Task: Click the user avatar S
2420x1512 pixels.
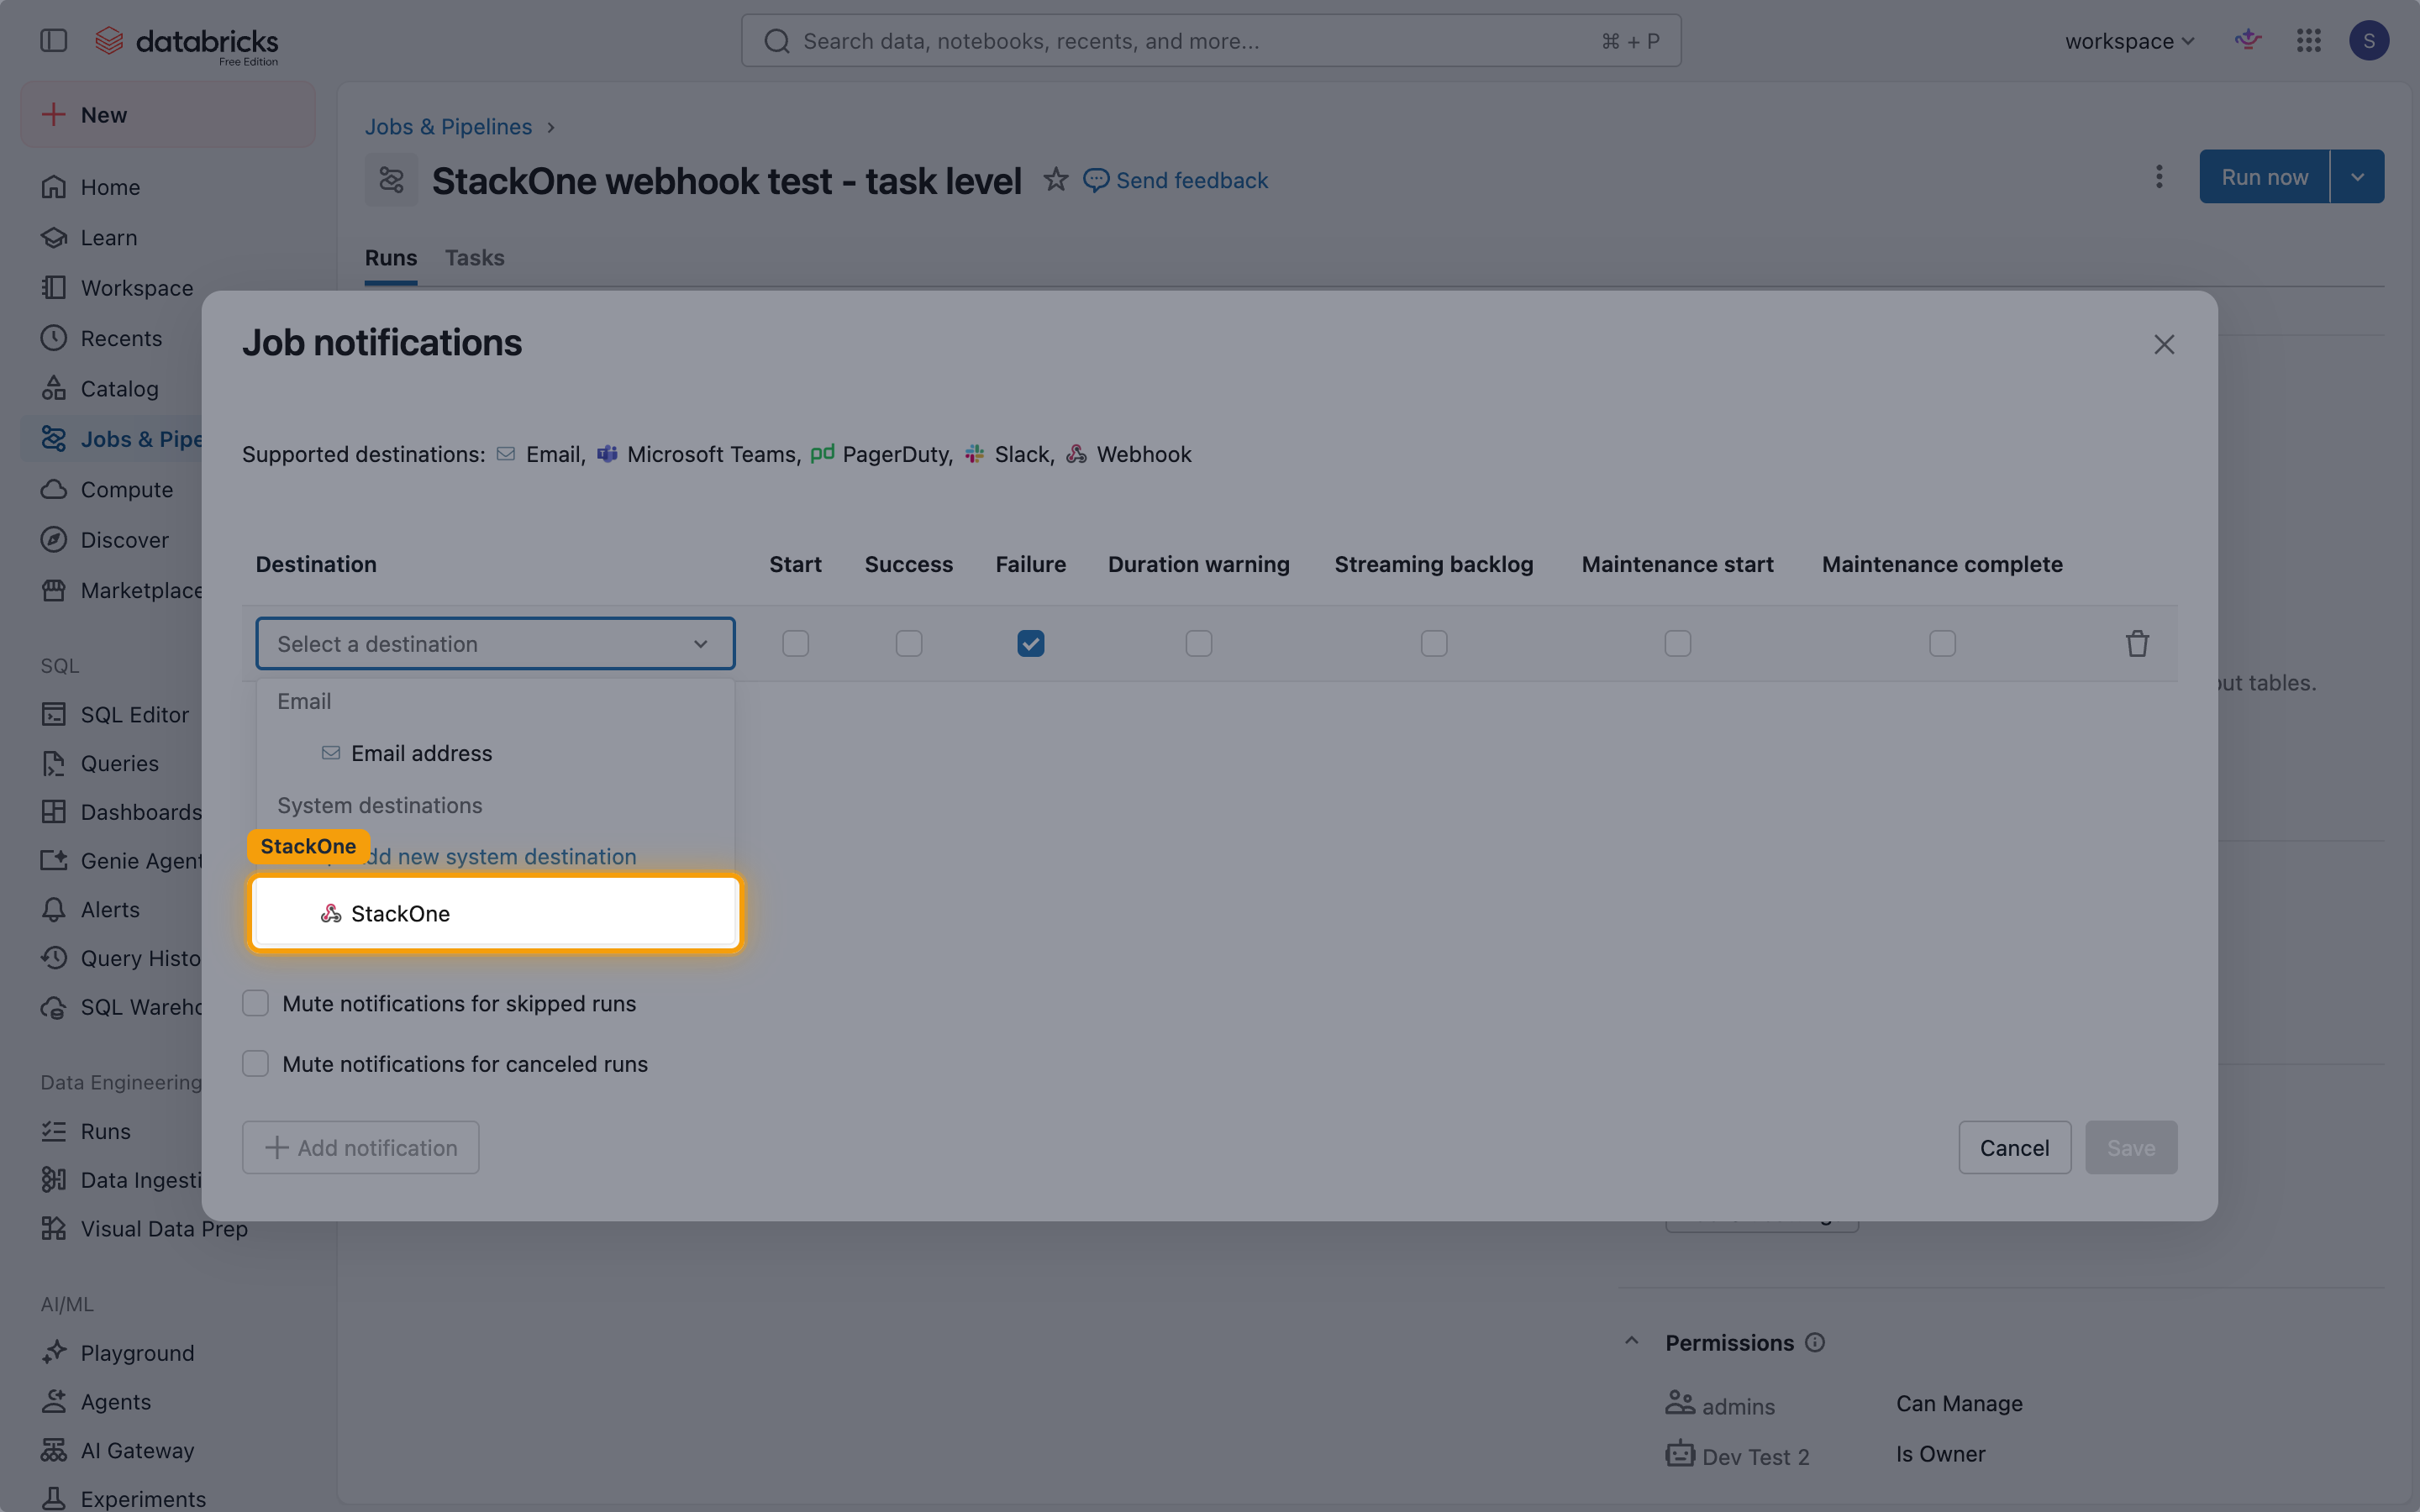Action: point(2368,40)
